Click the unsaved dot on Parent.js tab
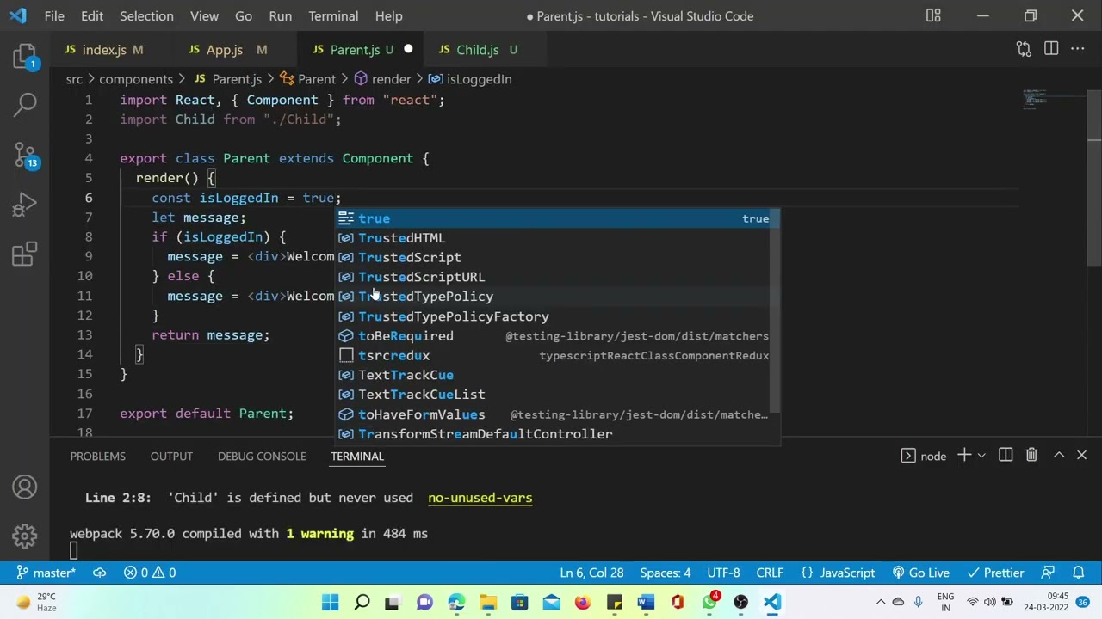Screen dimensions: 1102x619 pos(408,50)
